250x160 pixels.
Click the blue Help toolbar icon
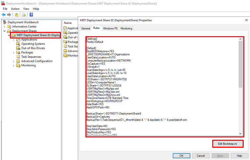31,15
